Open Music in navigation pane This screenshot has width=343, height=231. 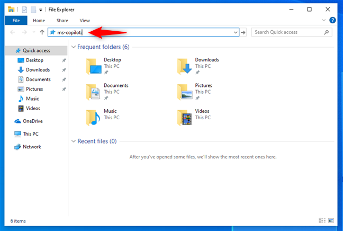point(32,99)
